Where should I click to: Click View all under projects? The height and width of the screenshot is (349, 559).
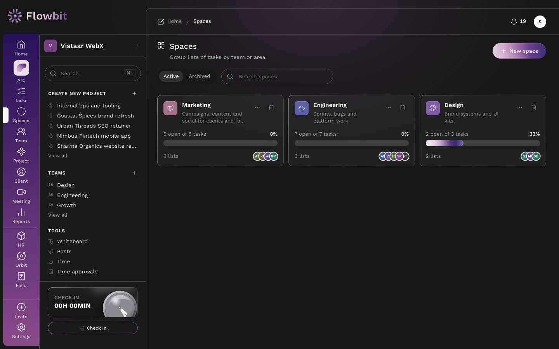coord(58,156)
